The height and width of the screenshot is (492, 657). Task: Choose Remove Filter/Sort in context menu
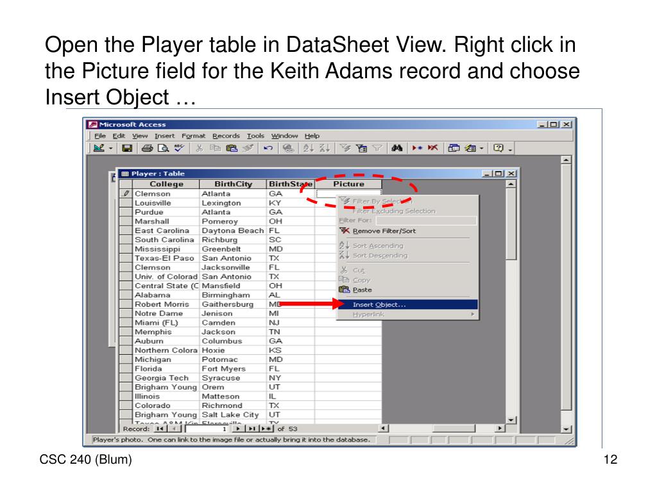coord(407,231)
